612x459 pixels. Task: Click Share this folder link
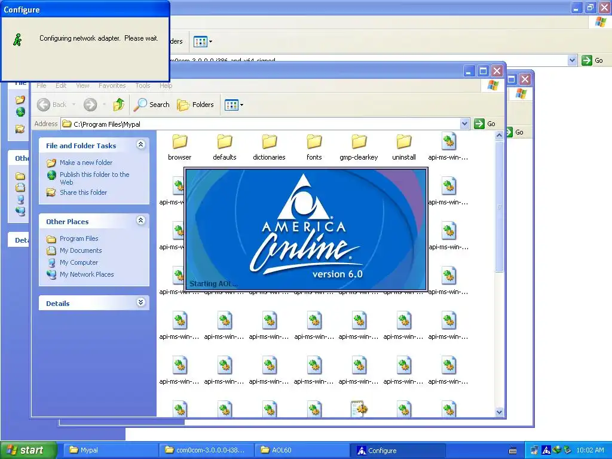click(83, 192)
